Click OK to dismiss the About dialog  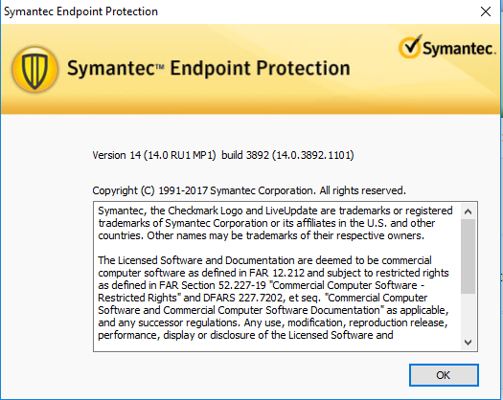[x=444, y=375]
